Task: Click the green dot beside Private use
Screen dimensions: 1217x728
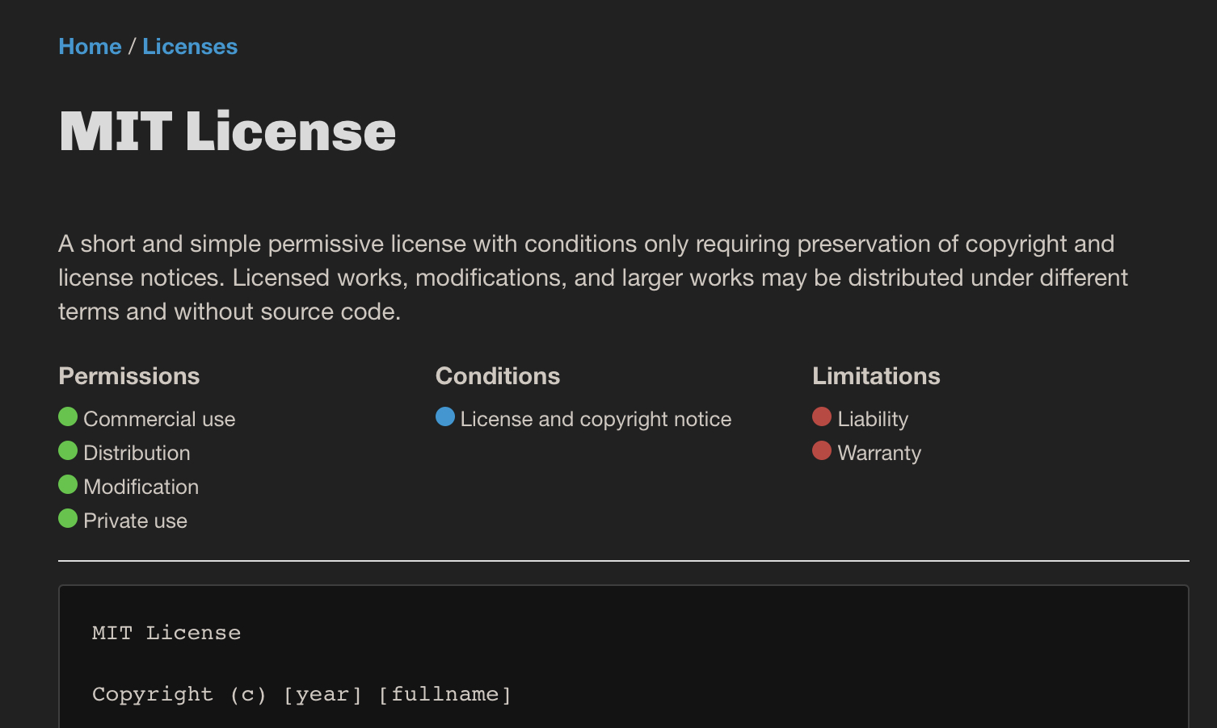Action: point(68,519)
